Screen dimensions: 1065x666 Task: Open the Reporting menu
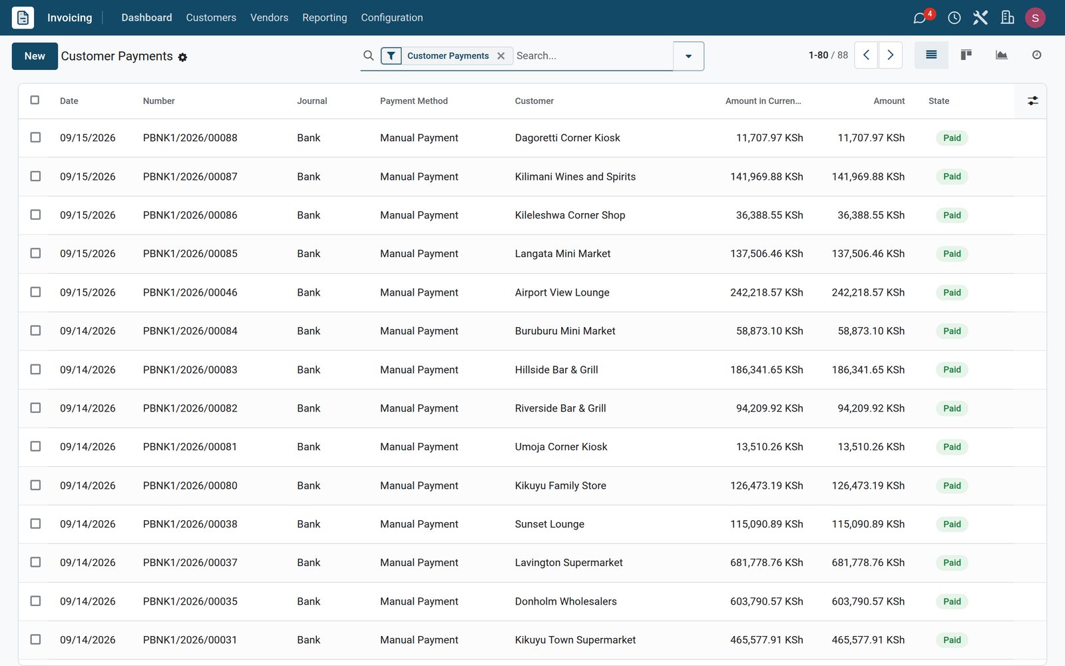click(x=325, y=18)
